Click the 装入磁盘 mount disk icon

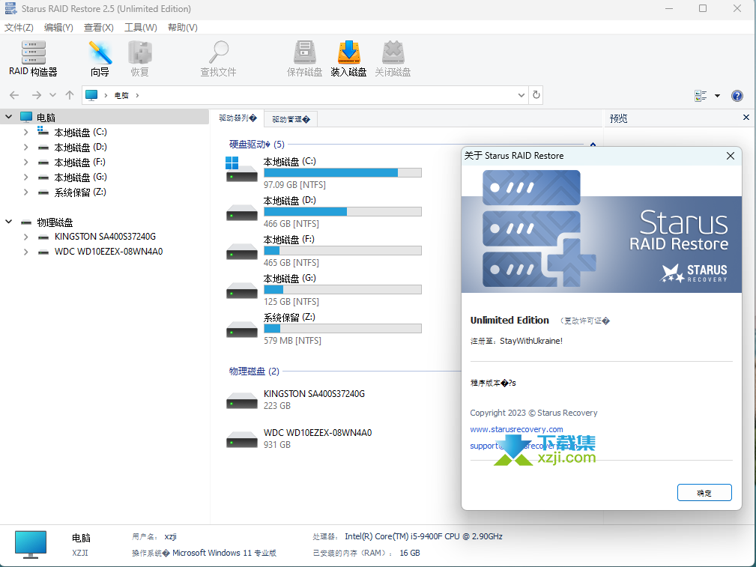coord(348,58)
